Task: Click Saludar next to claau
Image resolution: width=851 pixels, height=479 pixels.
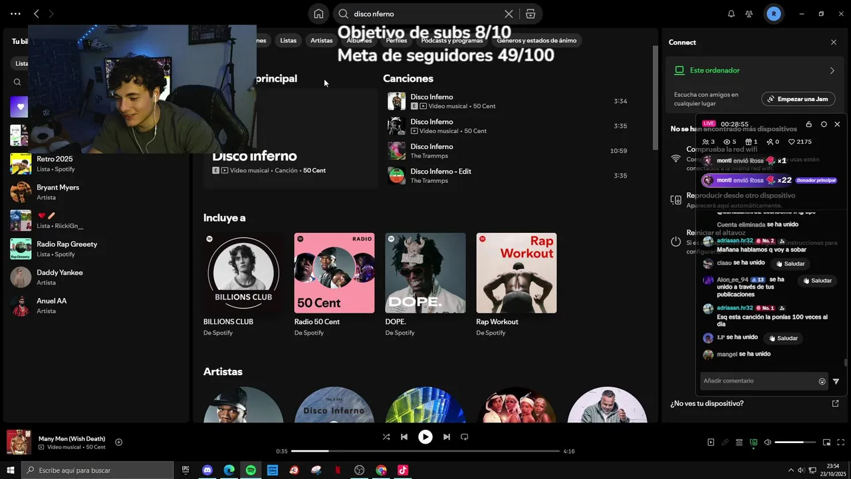Action: pyautogui.click(x=790, y=263)
